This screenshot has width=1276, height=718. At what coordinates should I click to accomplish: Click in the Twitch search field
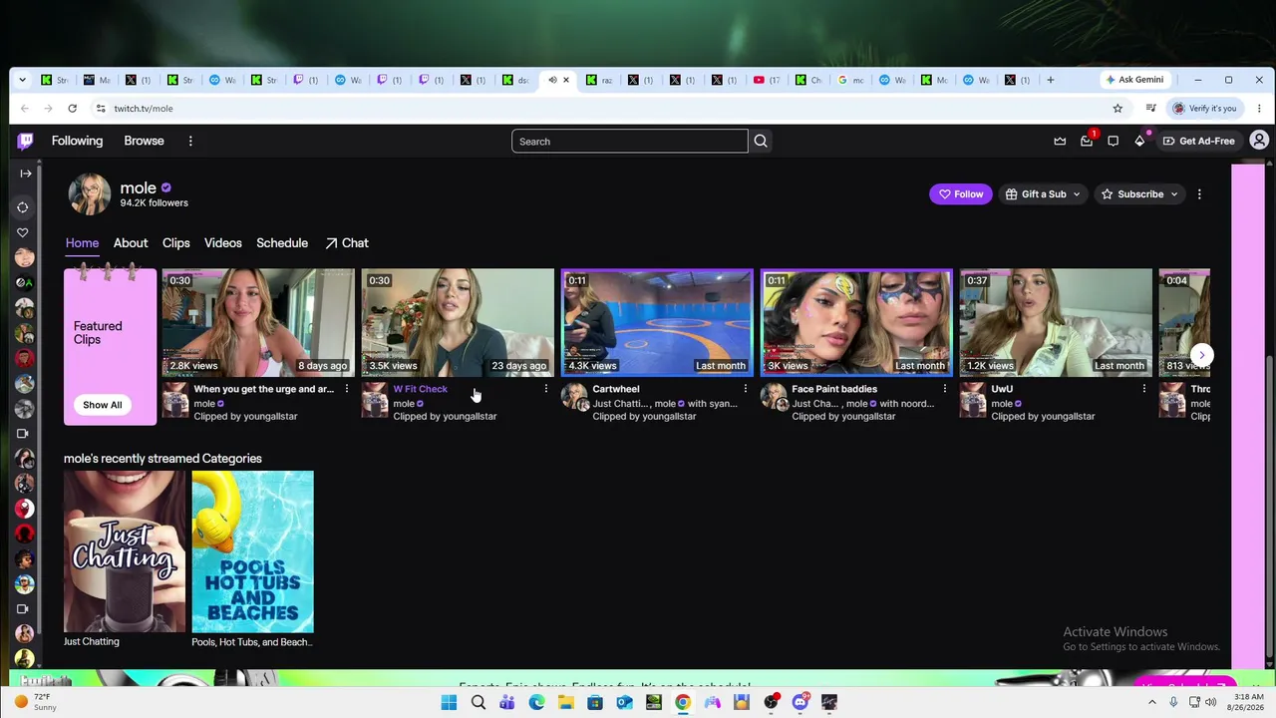pyautogui.click(x=630, y=142)
